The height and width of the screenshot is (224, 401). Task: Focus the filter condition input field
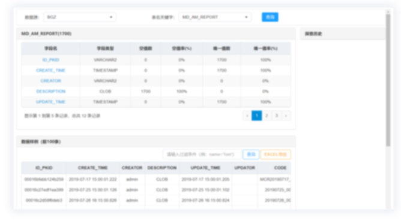pyautogui.click(x=202, y=155)
